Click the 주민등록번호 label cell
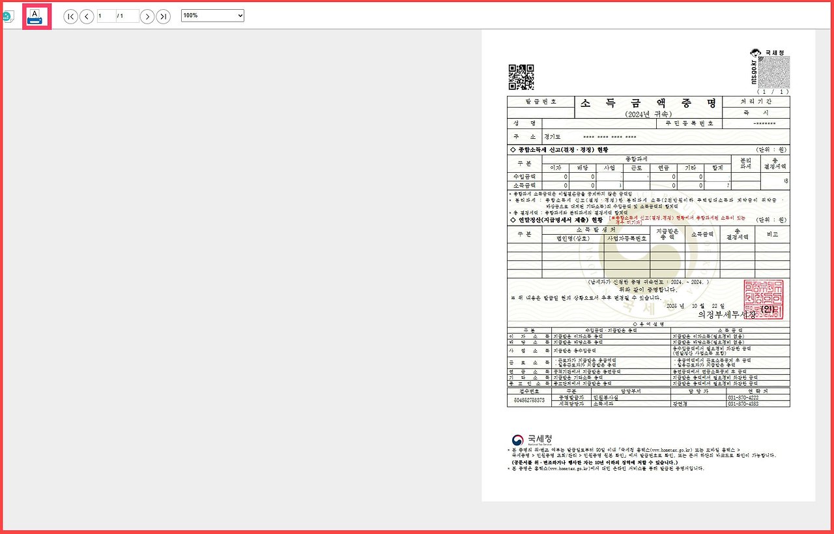This screenshot has height=534, width=834. pyautogui.click(x=689, y=123)
